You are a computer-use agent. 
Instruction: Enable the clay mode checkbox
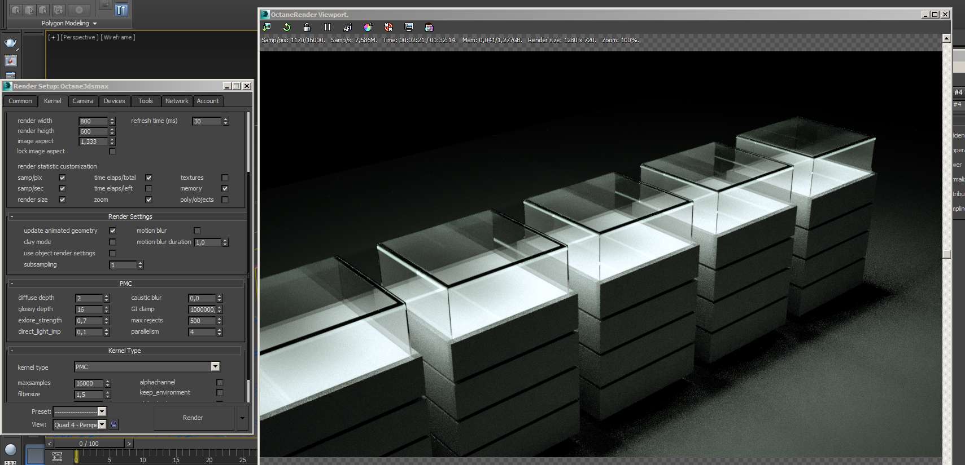pyautogui.click(x=112, y=242)
